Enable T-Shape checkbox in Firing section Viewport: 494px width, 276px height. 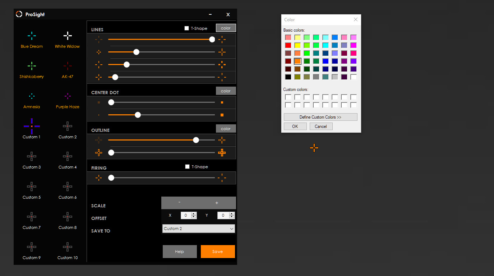pos(187,167)
